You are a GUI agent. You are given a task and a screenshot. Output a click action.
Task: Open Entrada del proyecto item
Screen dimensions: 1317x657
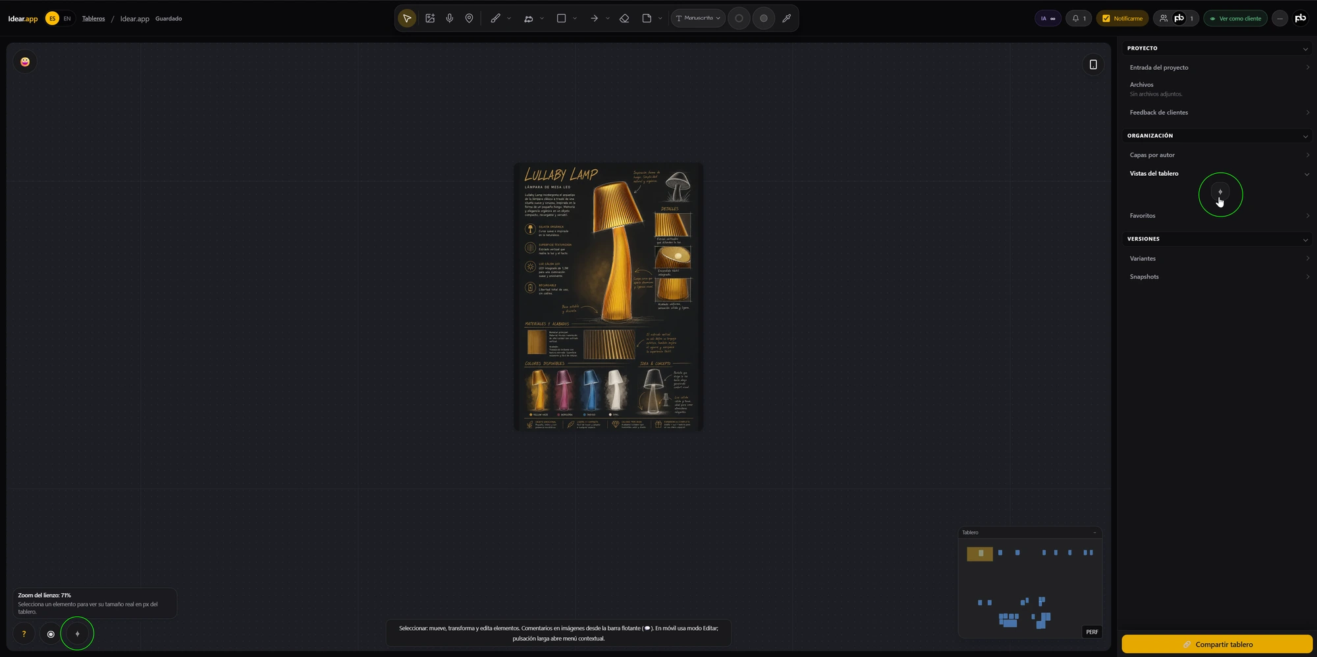coord(1218,67)
